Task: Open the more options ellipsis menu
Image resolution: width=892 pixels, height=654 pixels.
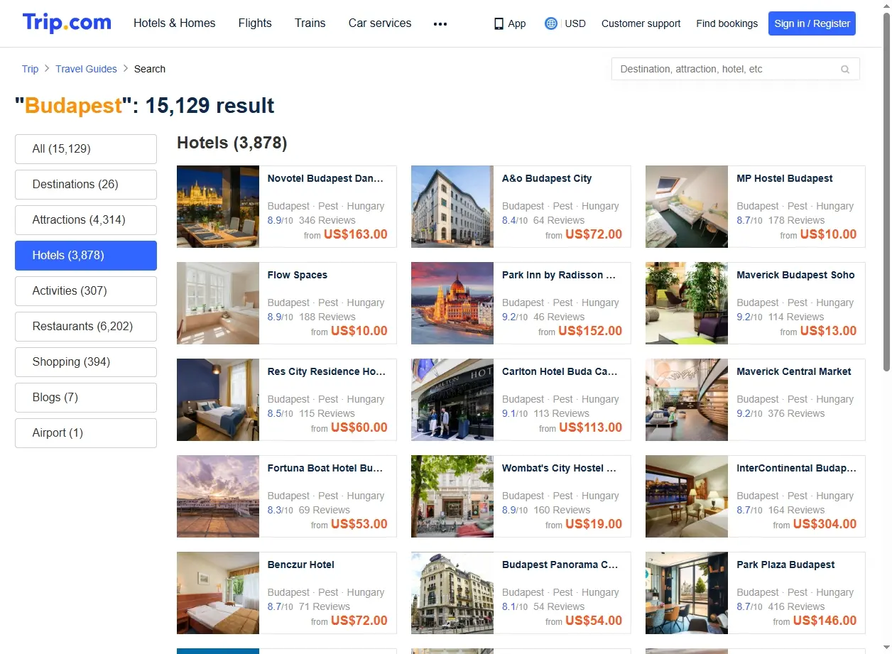Action: point(440,23)
